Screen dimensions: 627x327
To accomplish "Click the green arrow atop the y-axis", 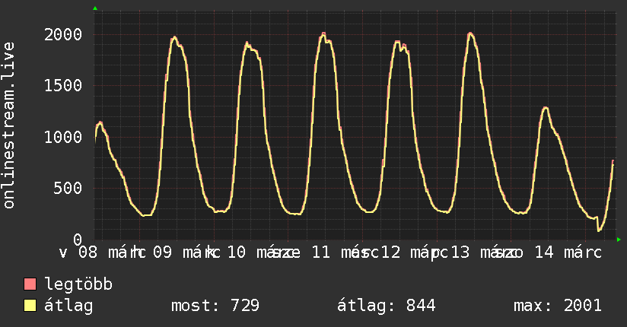I will pyautogui.click(x=95, y=8).
